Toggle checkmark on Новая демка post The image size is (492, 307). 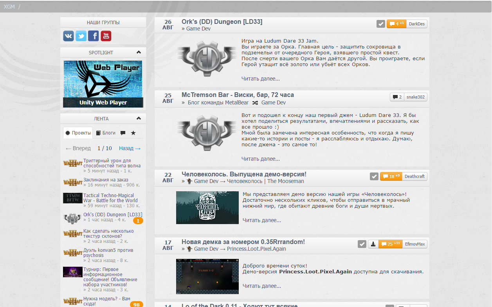coord(362,244)
